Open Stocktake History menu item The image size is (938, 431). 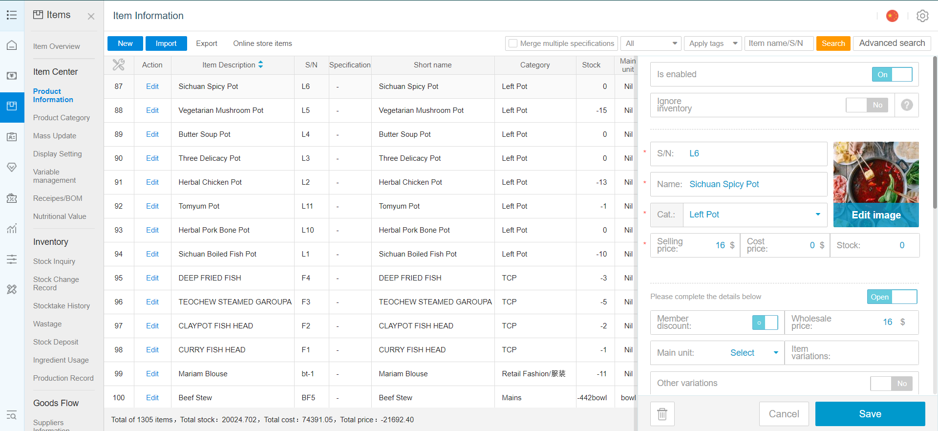click(62, 306)
